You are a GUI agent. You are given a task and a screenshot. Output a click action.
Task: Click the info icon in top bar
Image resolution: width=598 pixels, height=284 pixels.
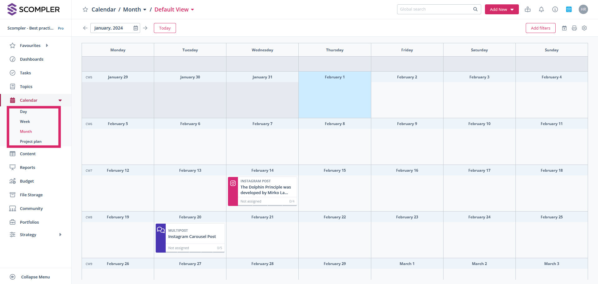[555, 9]
